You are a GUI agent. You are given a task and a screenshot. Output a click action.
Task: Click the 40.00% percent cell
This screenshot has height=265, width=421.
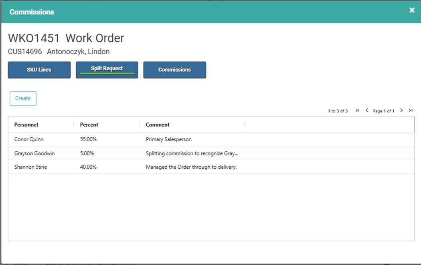tap(88, 167)
